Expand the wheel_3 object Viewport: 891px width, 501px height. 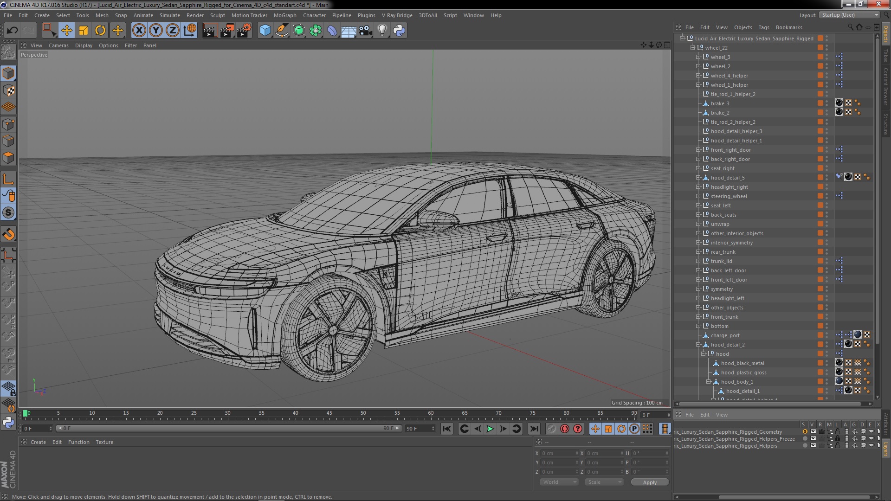(x=698, y=57)
